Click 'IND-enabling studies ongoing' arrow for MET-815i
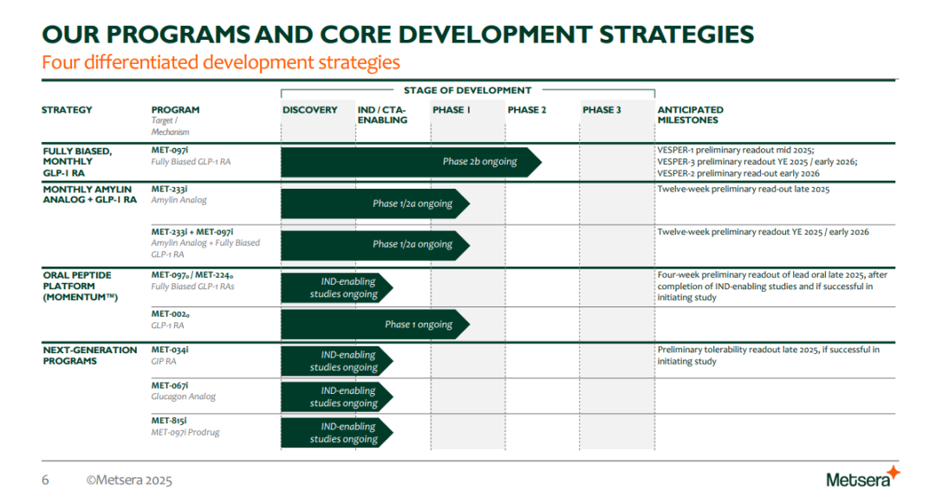Screen dimensions: 936x503 coord(337,433)
